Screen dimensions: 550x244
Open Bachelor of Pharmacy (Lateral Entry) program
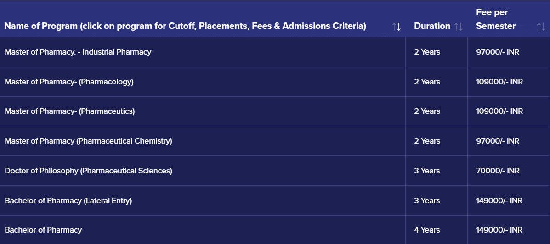pos(68,200)
